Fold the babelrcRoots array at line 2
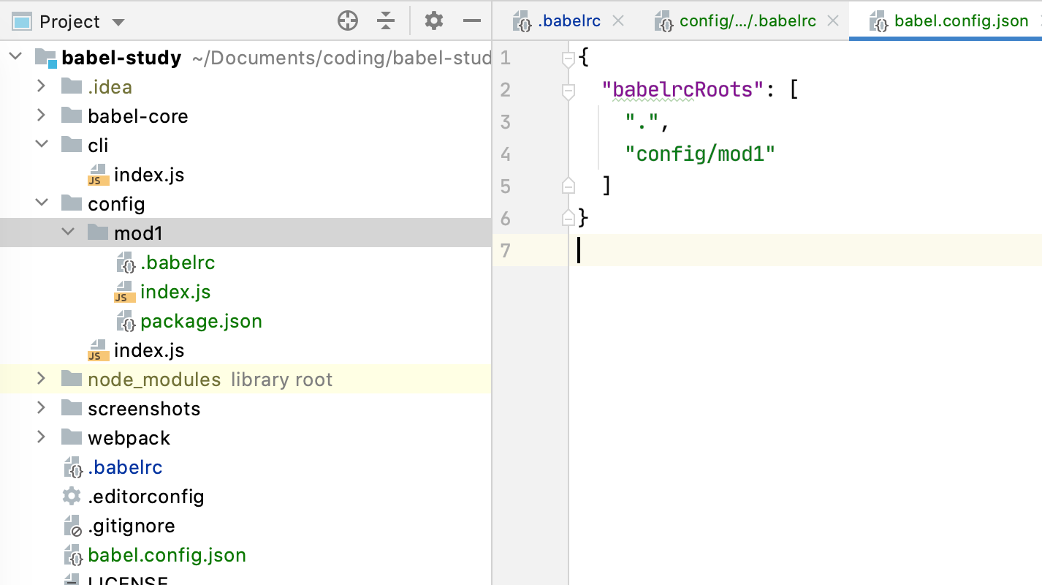 pyautogui.click(x=568, y=91)
